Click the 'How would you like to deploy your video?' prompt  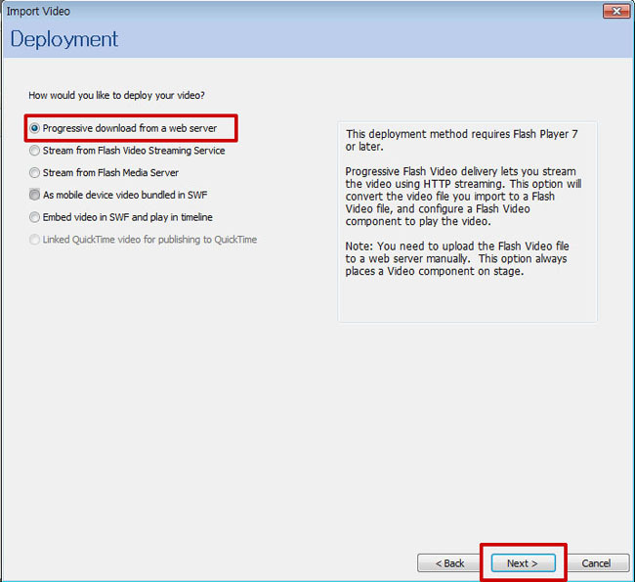pos(116,95)
